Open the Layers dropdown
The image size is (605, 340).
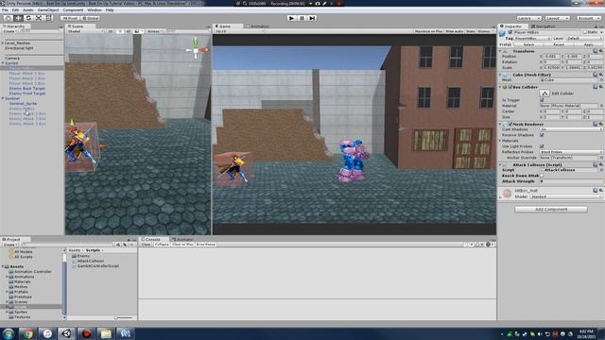click(528, 18)
